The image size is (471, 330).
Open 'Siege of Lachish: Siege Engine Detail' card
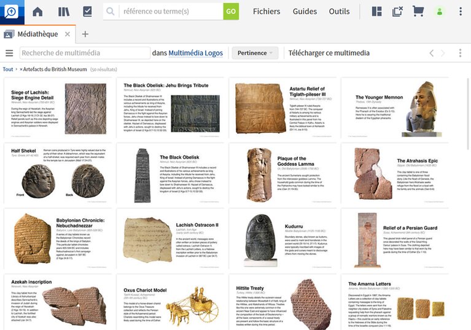tap(58, 108)
